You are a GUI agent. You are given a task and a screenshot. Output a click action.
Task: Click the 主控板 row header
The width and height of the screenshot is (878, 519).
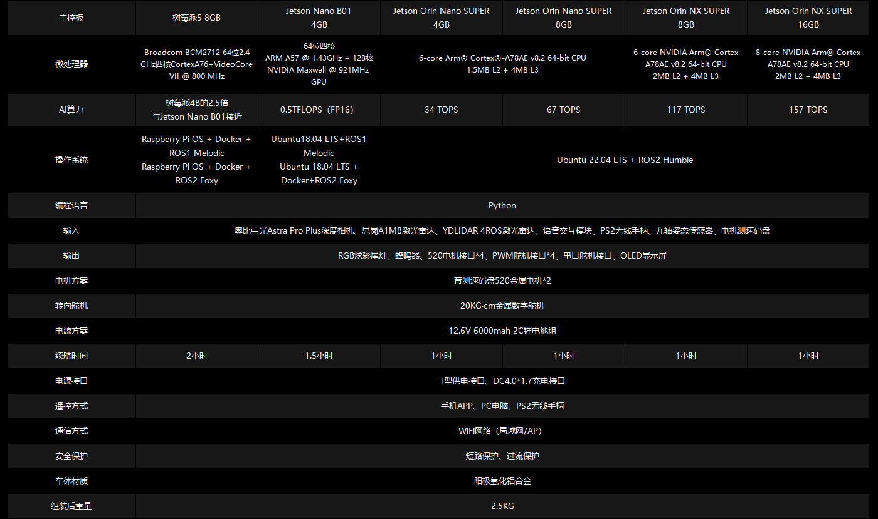coord(71,18)
